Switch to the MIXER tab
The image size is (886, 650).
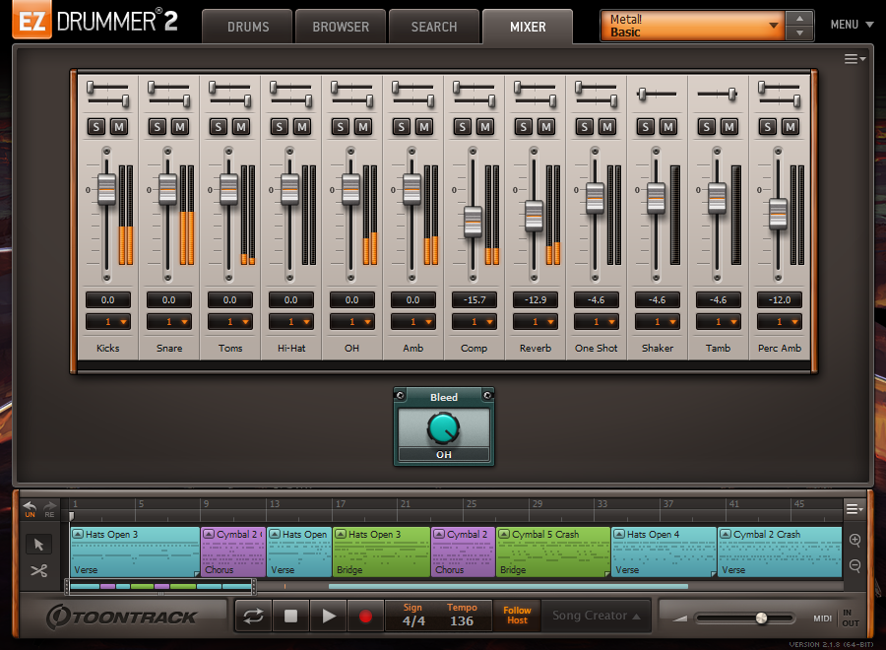coord(528,27)
